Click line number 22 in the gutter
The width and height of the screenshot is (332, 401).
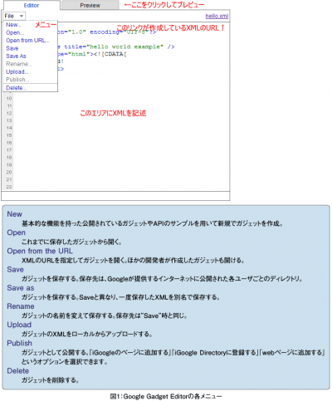9,187
